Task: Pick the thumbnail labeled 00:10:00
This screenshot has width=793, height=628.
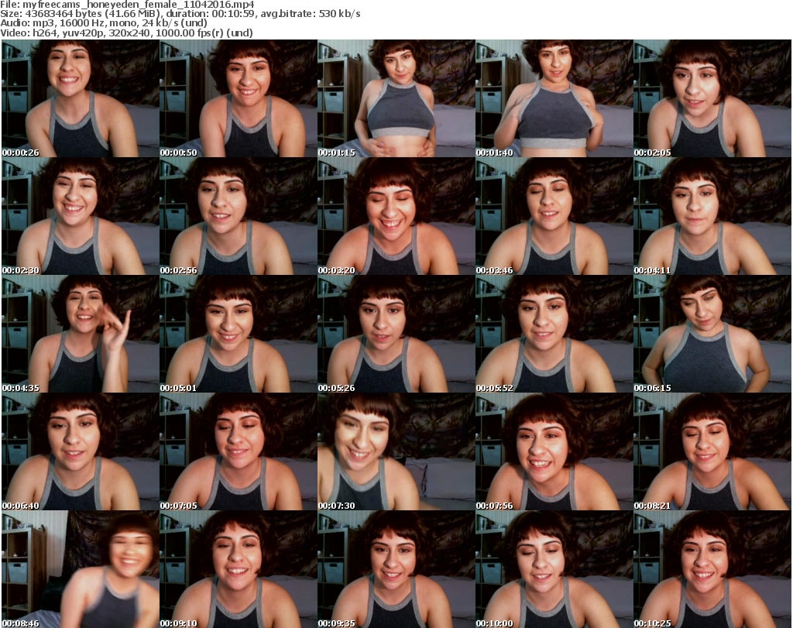Action: click(554, 569)
